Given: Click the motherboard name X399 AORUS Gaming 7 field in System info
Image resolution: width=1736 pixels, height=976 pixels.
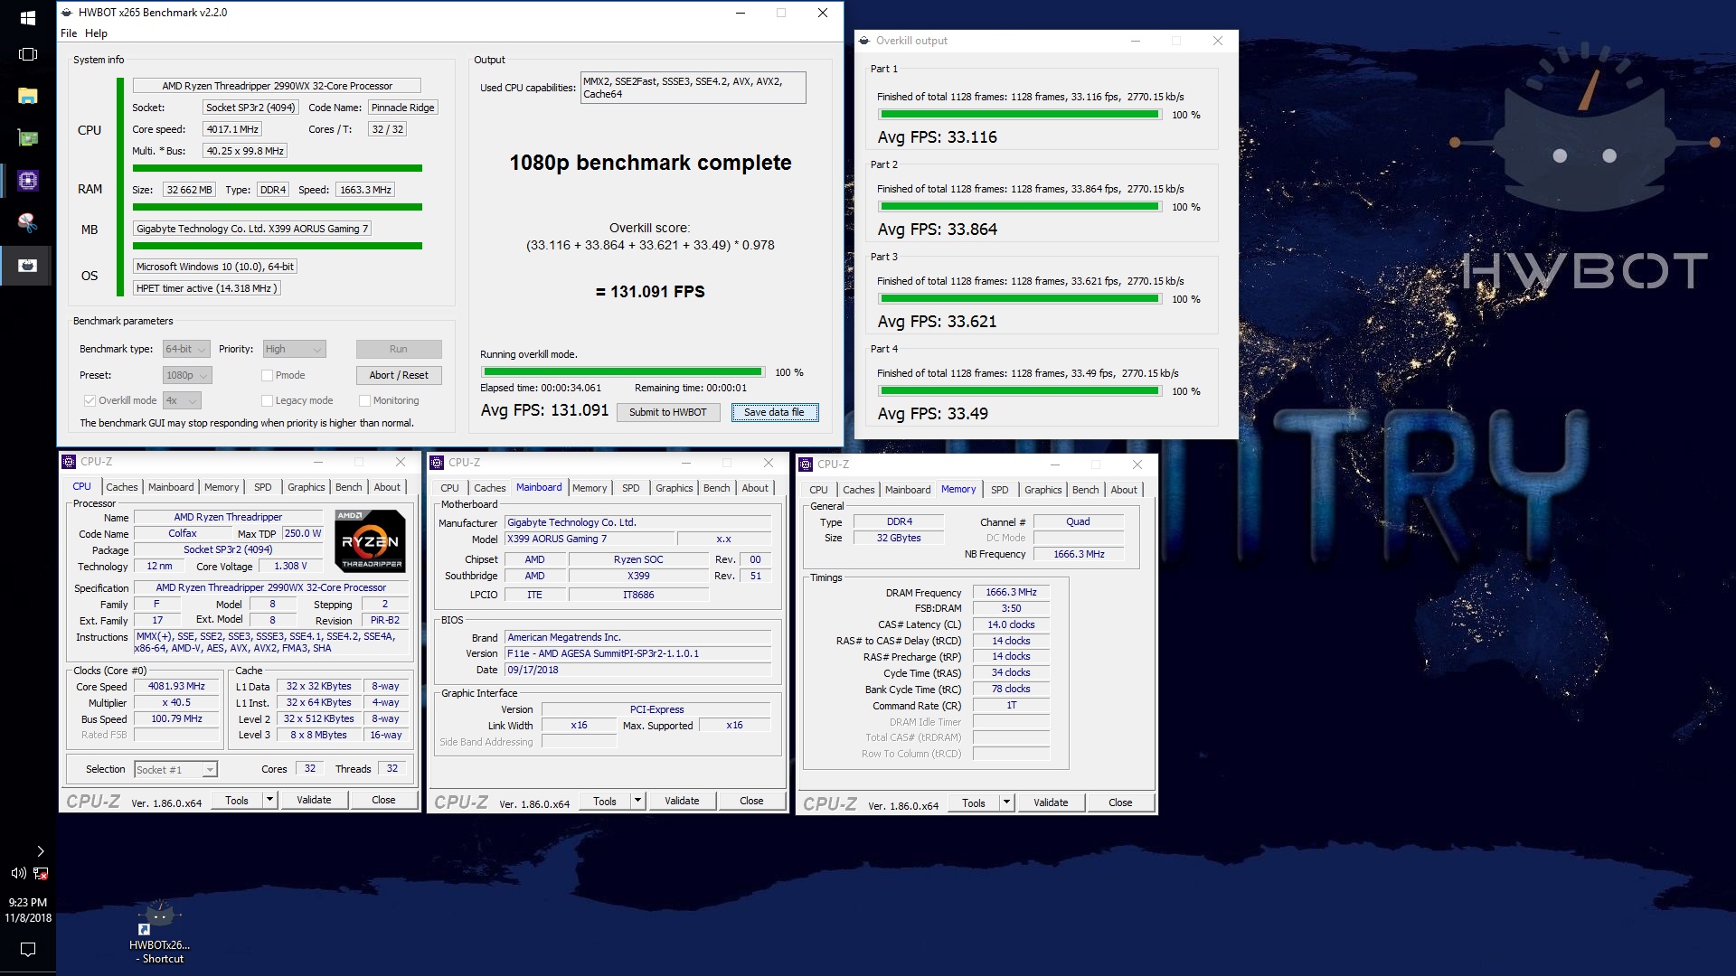Looking at the screenshot, I should click(252, 229).
